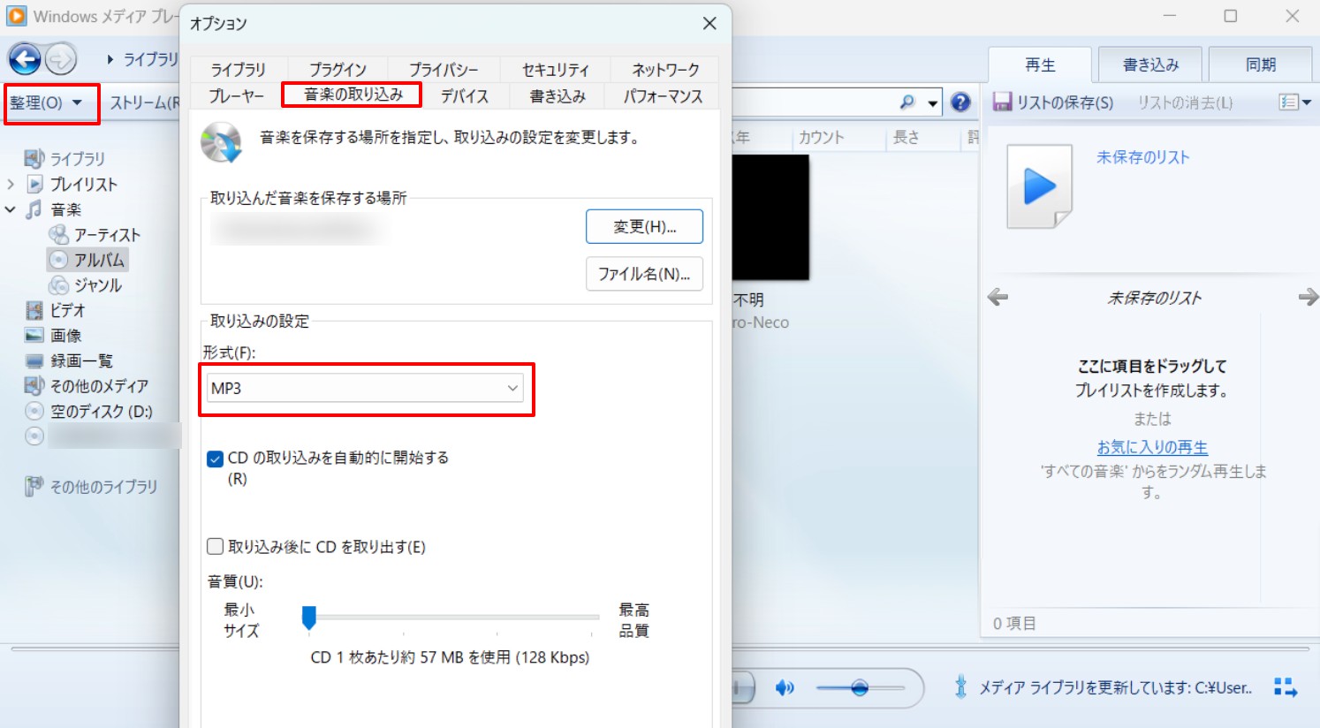Click the 音質 quality slider handle
The image size is (1320, 728).
[309, 618]
